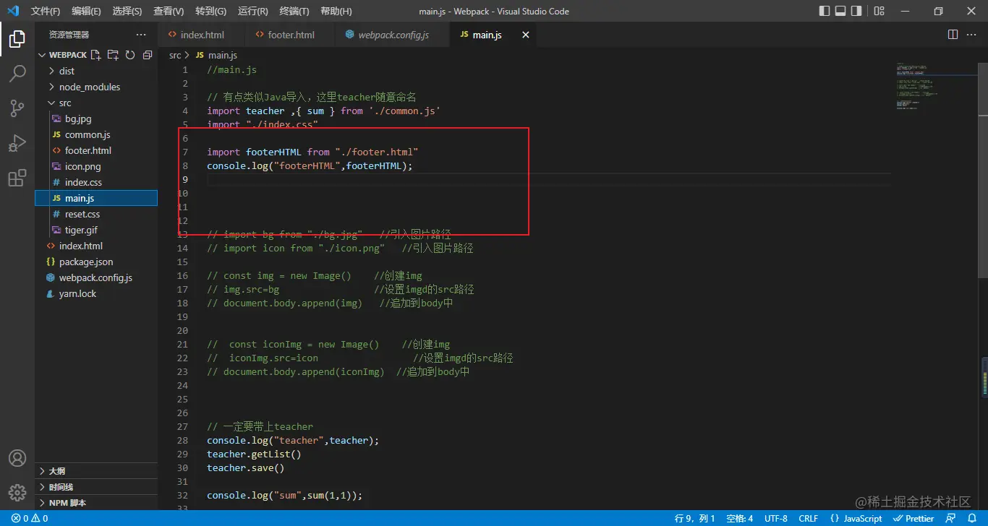Click the Prettier status bar item
Image resolution: width=988 pixels, height=526 pixels.
(914, 518)
